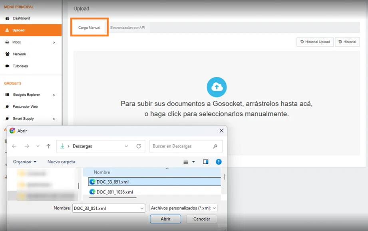Click the folder tree scrollbar
The height and width of the screenshot is (231, 368).
[78, 185]
